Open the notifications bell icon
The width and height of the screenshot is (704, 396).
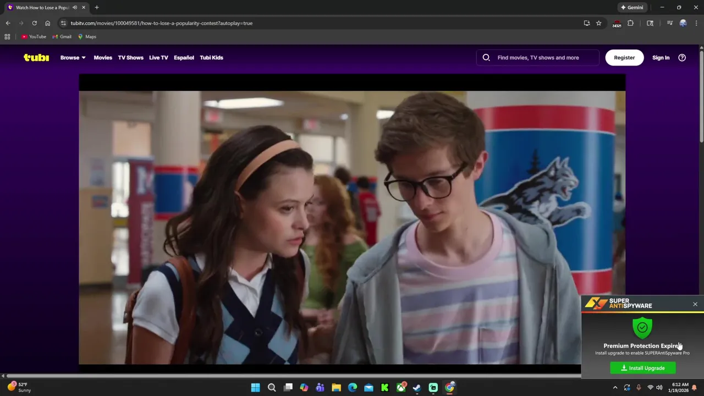click(694, 388)
